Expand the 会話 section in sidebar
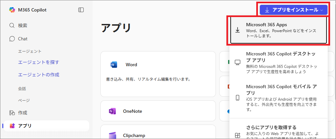 (22, 89)
